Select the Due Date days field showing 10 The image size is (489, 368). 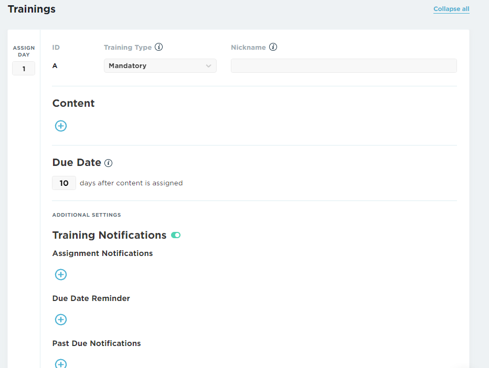(x=64, y=183)
